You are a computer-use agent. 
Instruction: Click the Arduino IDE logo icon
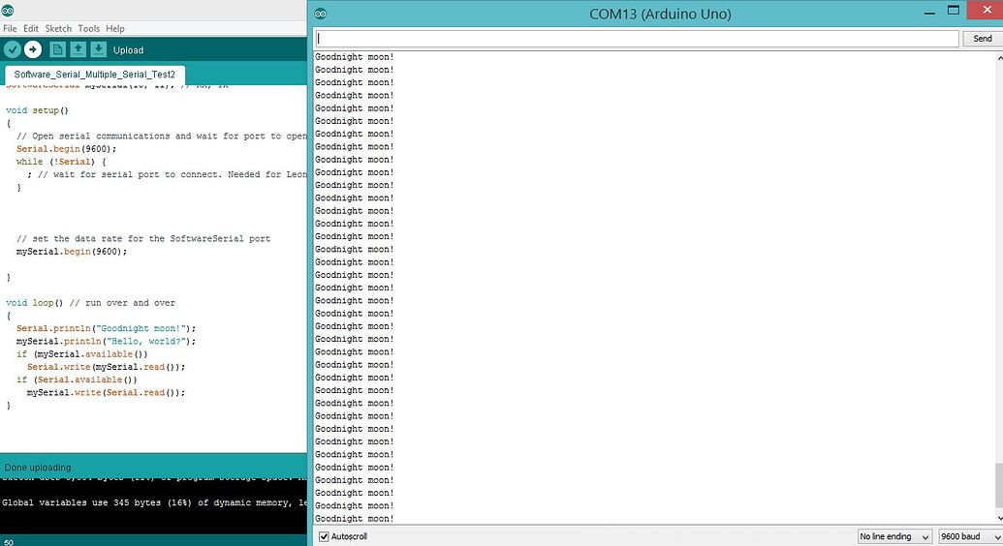8,11
